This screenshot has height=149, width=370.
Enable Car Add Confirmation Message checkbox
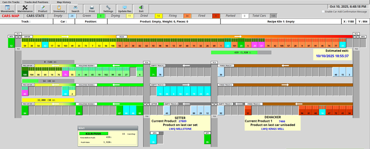click(323, 12)
